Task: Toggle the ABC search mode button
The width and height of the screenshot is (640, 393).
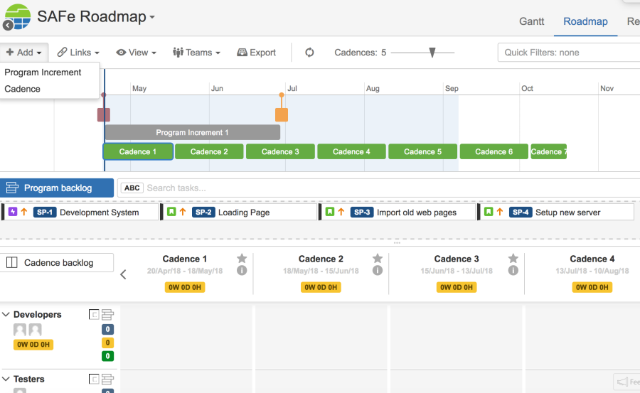Action: coord(132,188)
